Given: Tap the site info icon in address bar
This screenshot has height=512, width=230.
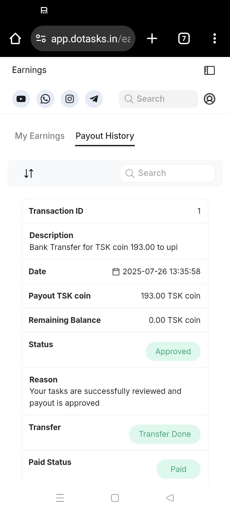Looking at the screenshot, I should 41,39.
